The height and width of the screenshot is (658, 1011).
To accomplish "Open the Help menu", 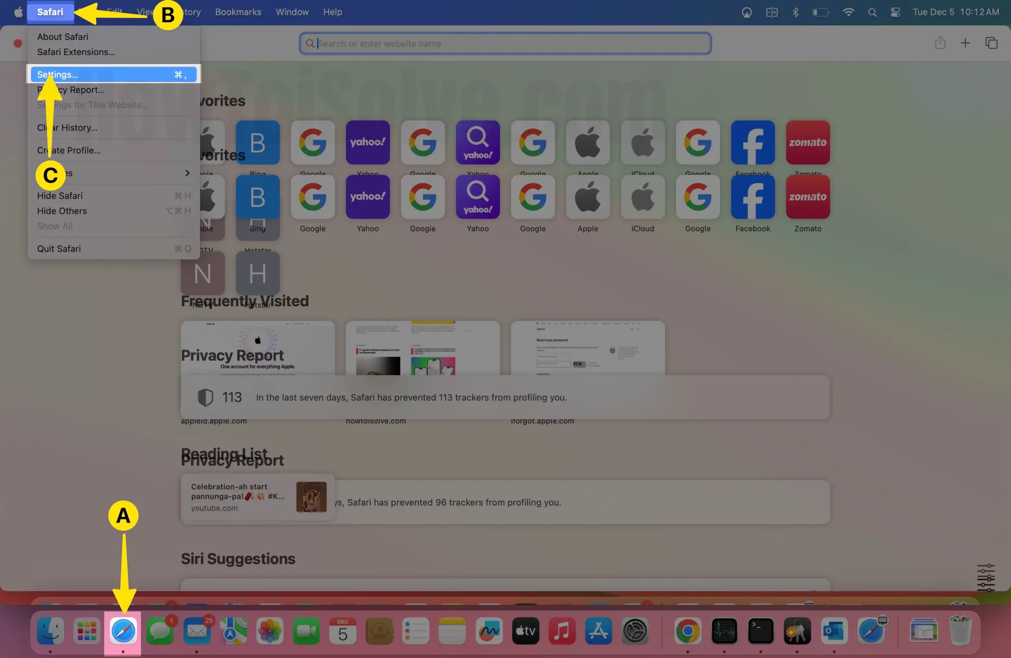I will click(332, 12).
